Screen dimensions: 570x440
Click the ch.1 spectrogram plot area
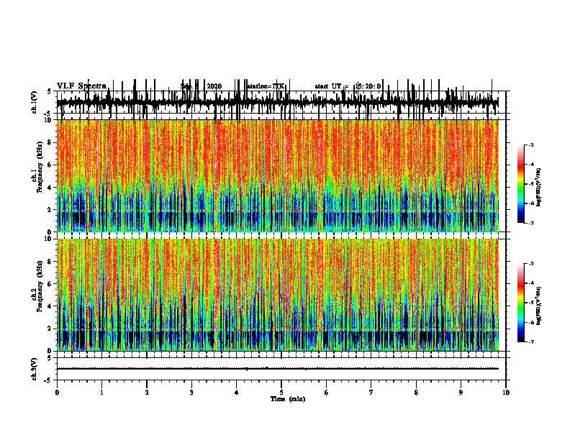[278, 175]
